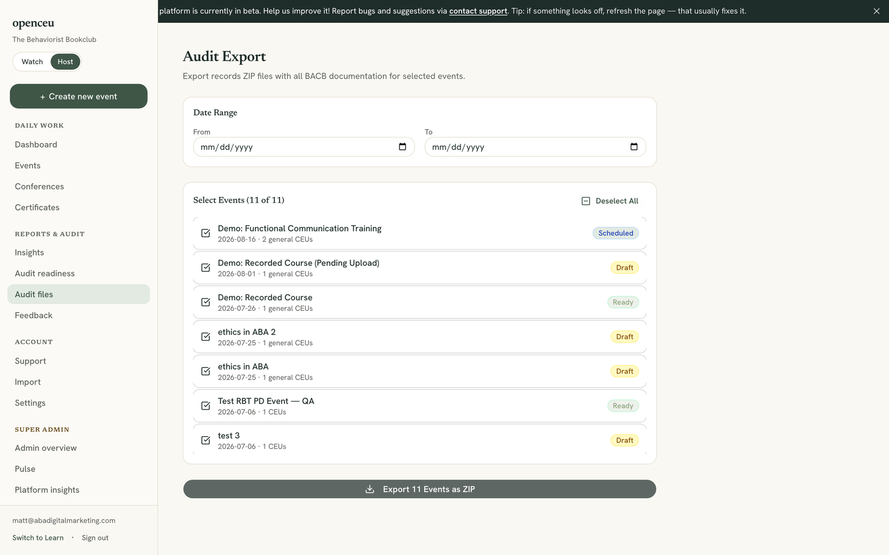Image resolution: width=889 pixels, height=555 pixels.
Task: Open Audit readiness page
Action: 79,274
